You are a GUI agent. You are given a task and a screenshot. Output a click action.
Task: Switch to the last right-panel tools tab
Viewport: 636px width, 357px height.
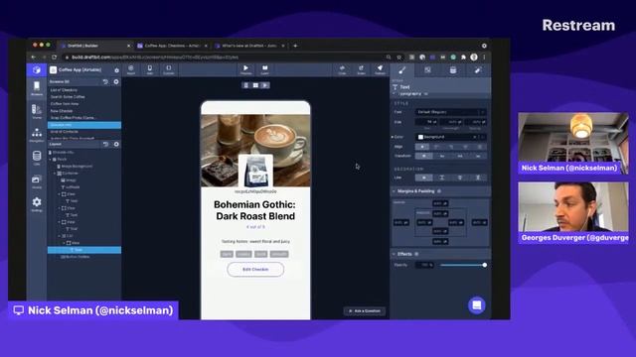click(x=478, y=70)
